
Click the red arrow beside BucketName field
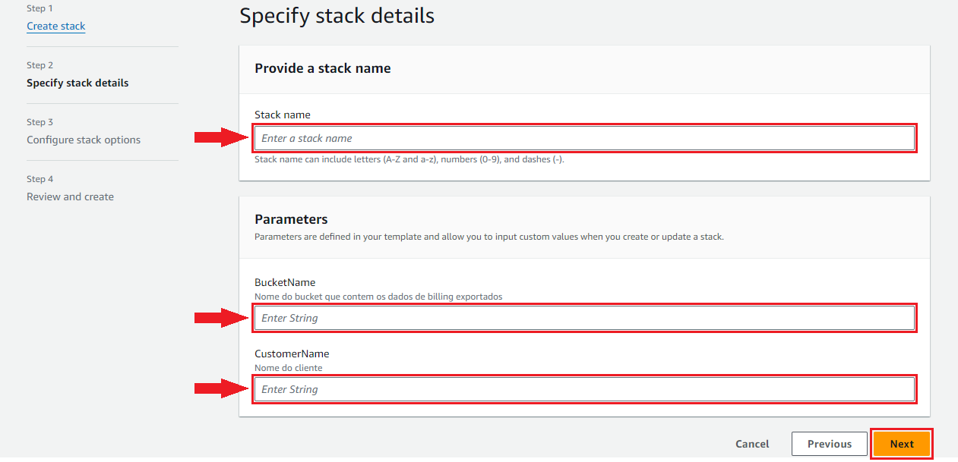(223, 318)
